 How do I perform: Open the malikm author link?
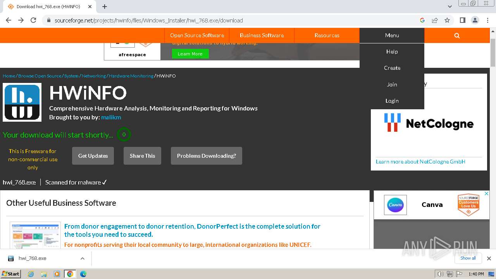[111, 117]
